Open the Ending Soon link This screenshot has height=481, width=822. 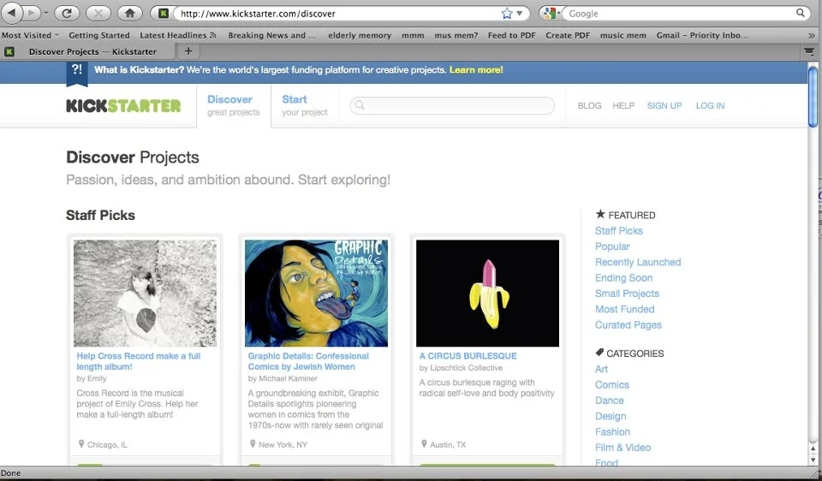click(624, 277)
